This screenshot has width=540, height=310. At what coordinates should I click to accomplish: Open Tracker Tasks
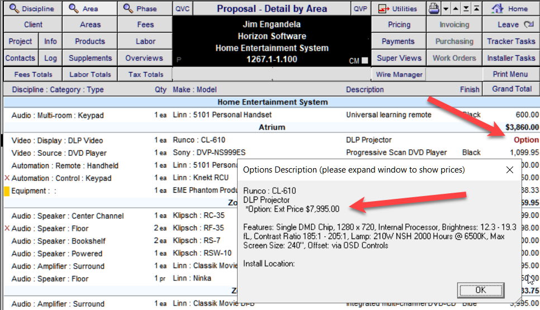tap(511, 42)
